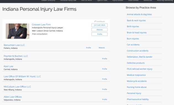This screenshot has height=105, width=174.
Task: Click the Indiana Personal Injury Law Firms heading
Action: (x=39, y=9)
